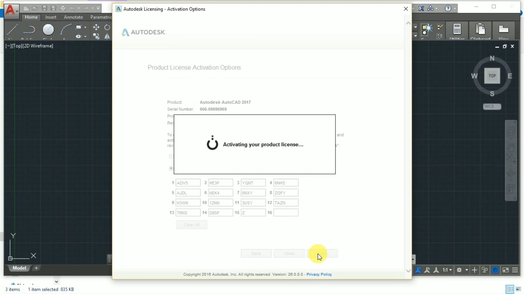This screenshot has width=524, height=294.
Task: Click the Clean Screen icon in status bar
Action: click(x=506, y=270)
